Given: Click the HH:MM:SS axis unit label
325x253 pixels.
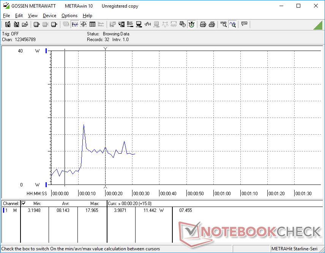Looking at the screenshot, I should click(37, 194).
